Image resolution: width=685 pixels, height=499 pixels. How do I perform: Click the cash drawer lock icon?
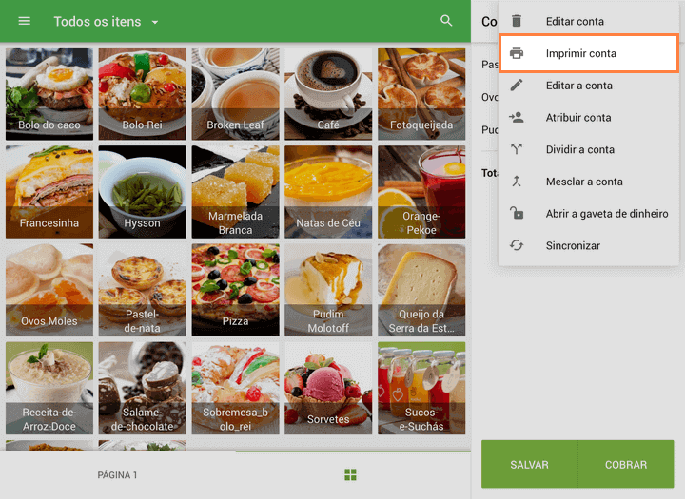517,214
